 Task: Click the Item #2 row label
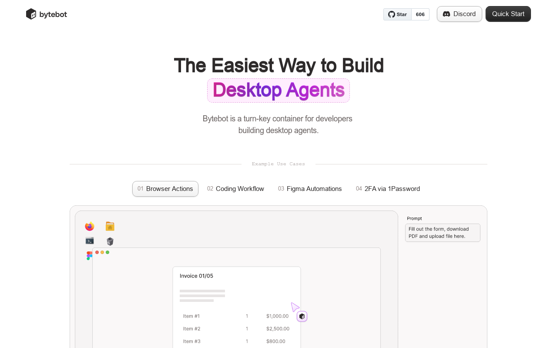pyautogui.click(x=191, y=329)
